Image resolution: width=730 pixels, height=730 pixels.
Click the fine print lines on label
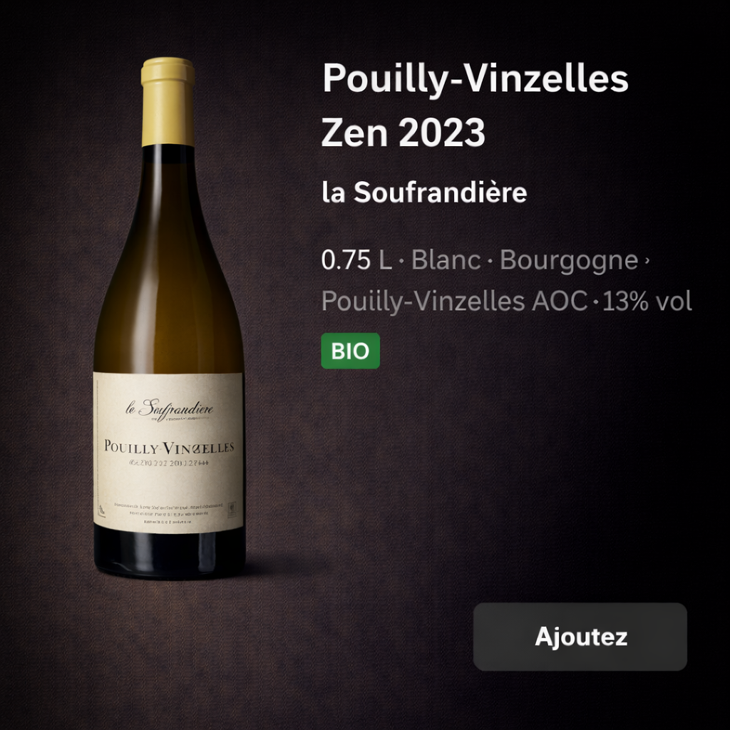pyautogui.click(x=169, y=513)
